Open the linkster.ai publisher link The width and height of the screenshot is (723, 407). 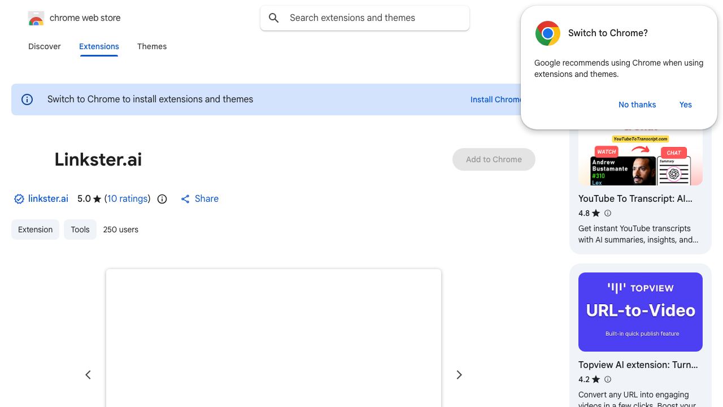48,199
